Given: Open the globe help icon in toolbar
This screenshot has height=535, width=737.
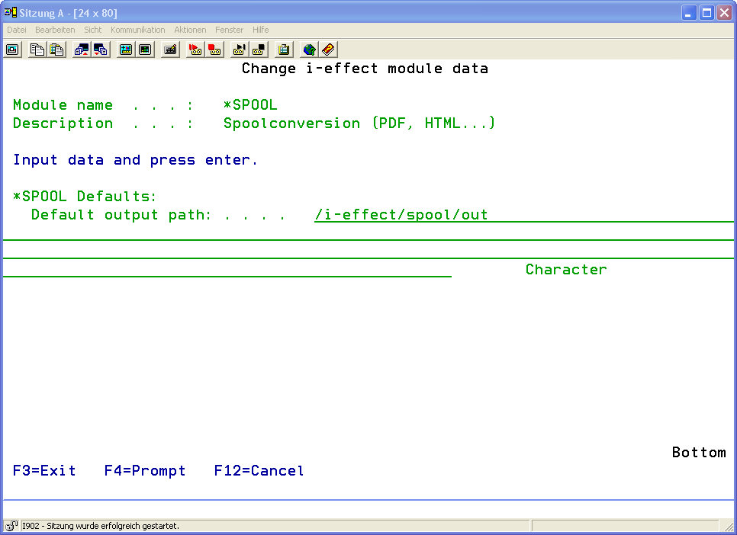Looking at the screenshot, I should point(309,50).
